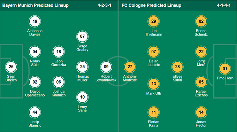
Task: Click the Bayern Munich Predicted Lineup header
Action: [x=36, y=6]
